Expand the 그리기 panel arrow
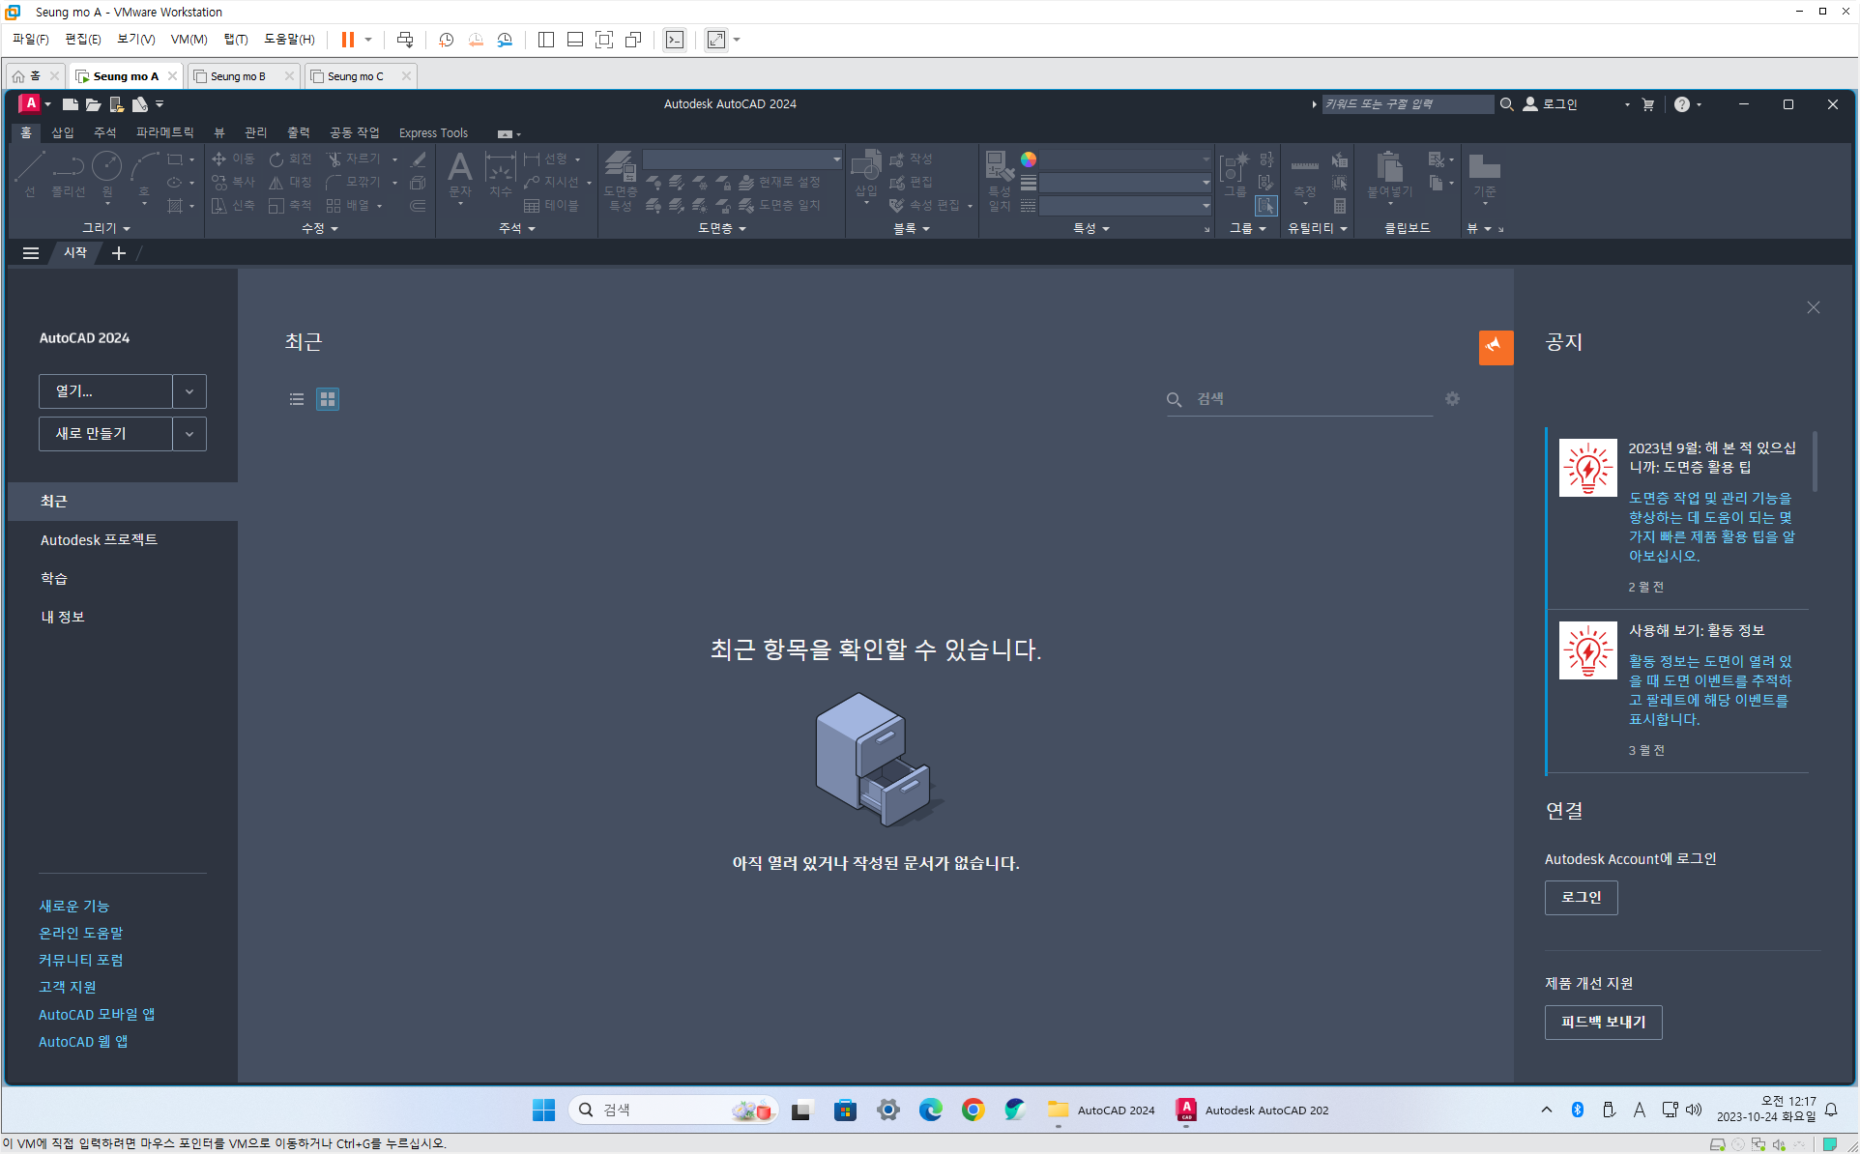 [127, 229]
